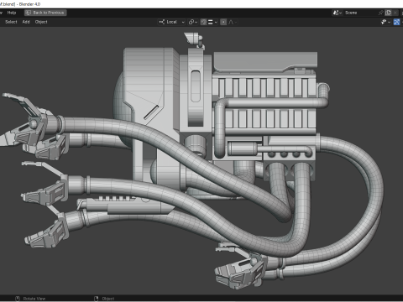Screen dimensions: 403x302
Task: Open the Local transform orientation dropdown
Action: [x=171, y=22]
